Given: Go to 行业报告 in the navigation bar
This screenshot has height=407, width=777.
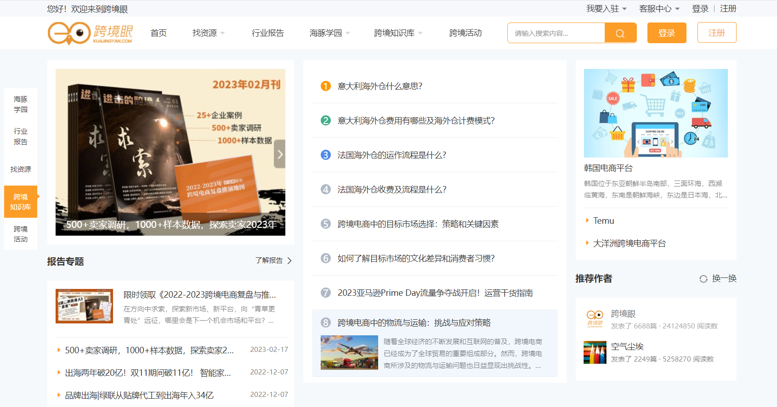Looking at the screenshot, I should (x=268, y=33).
